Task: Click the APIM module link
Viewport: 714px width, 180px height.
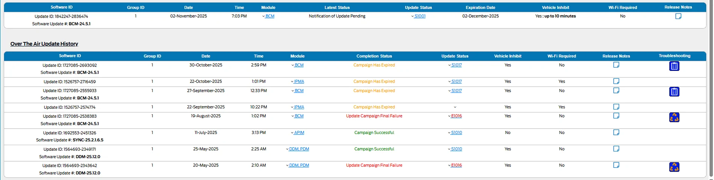Action: click(x=299, y=132)
